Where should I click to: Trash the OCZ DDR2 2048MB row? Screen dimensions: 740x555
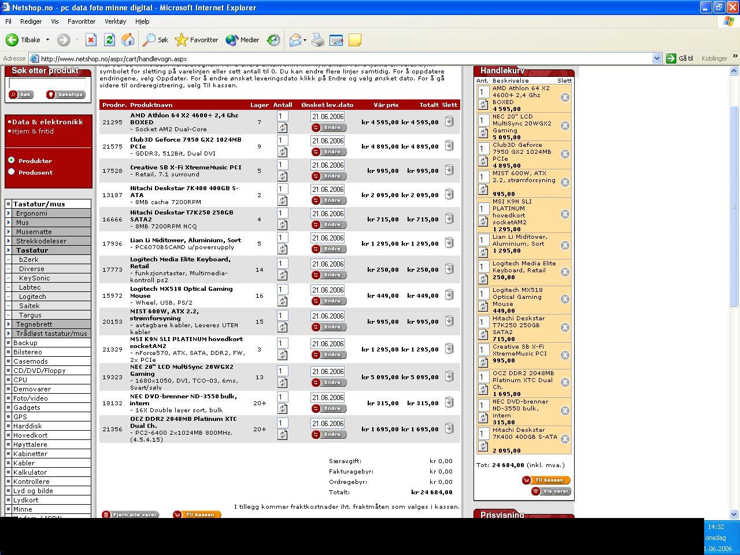coord(449,428)
